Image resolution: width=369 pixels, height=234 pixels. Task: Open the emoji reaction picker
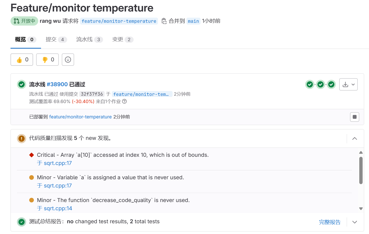click(67, 59)
